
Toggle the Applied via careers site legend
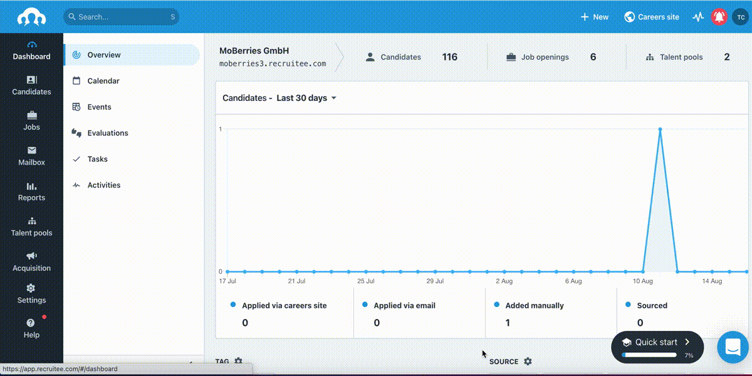click(x=279, y=306)
